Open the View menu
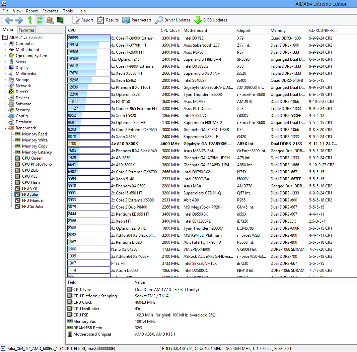This screenshot has height=352, width=357. [x=17, y=11]
